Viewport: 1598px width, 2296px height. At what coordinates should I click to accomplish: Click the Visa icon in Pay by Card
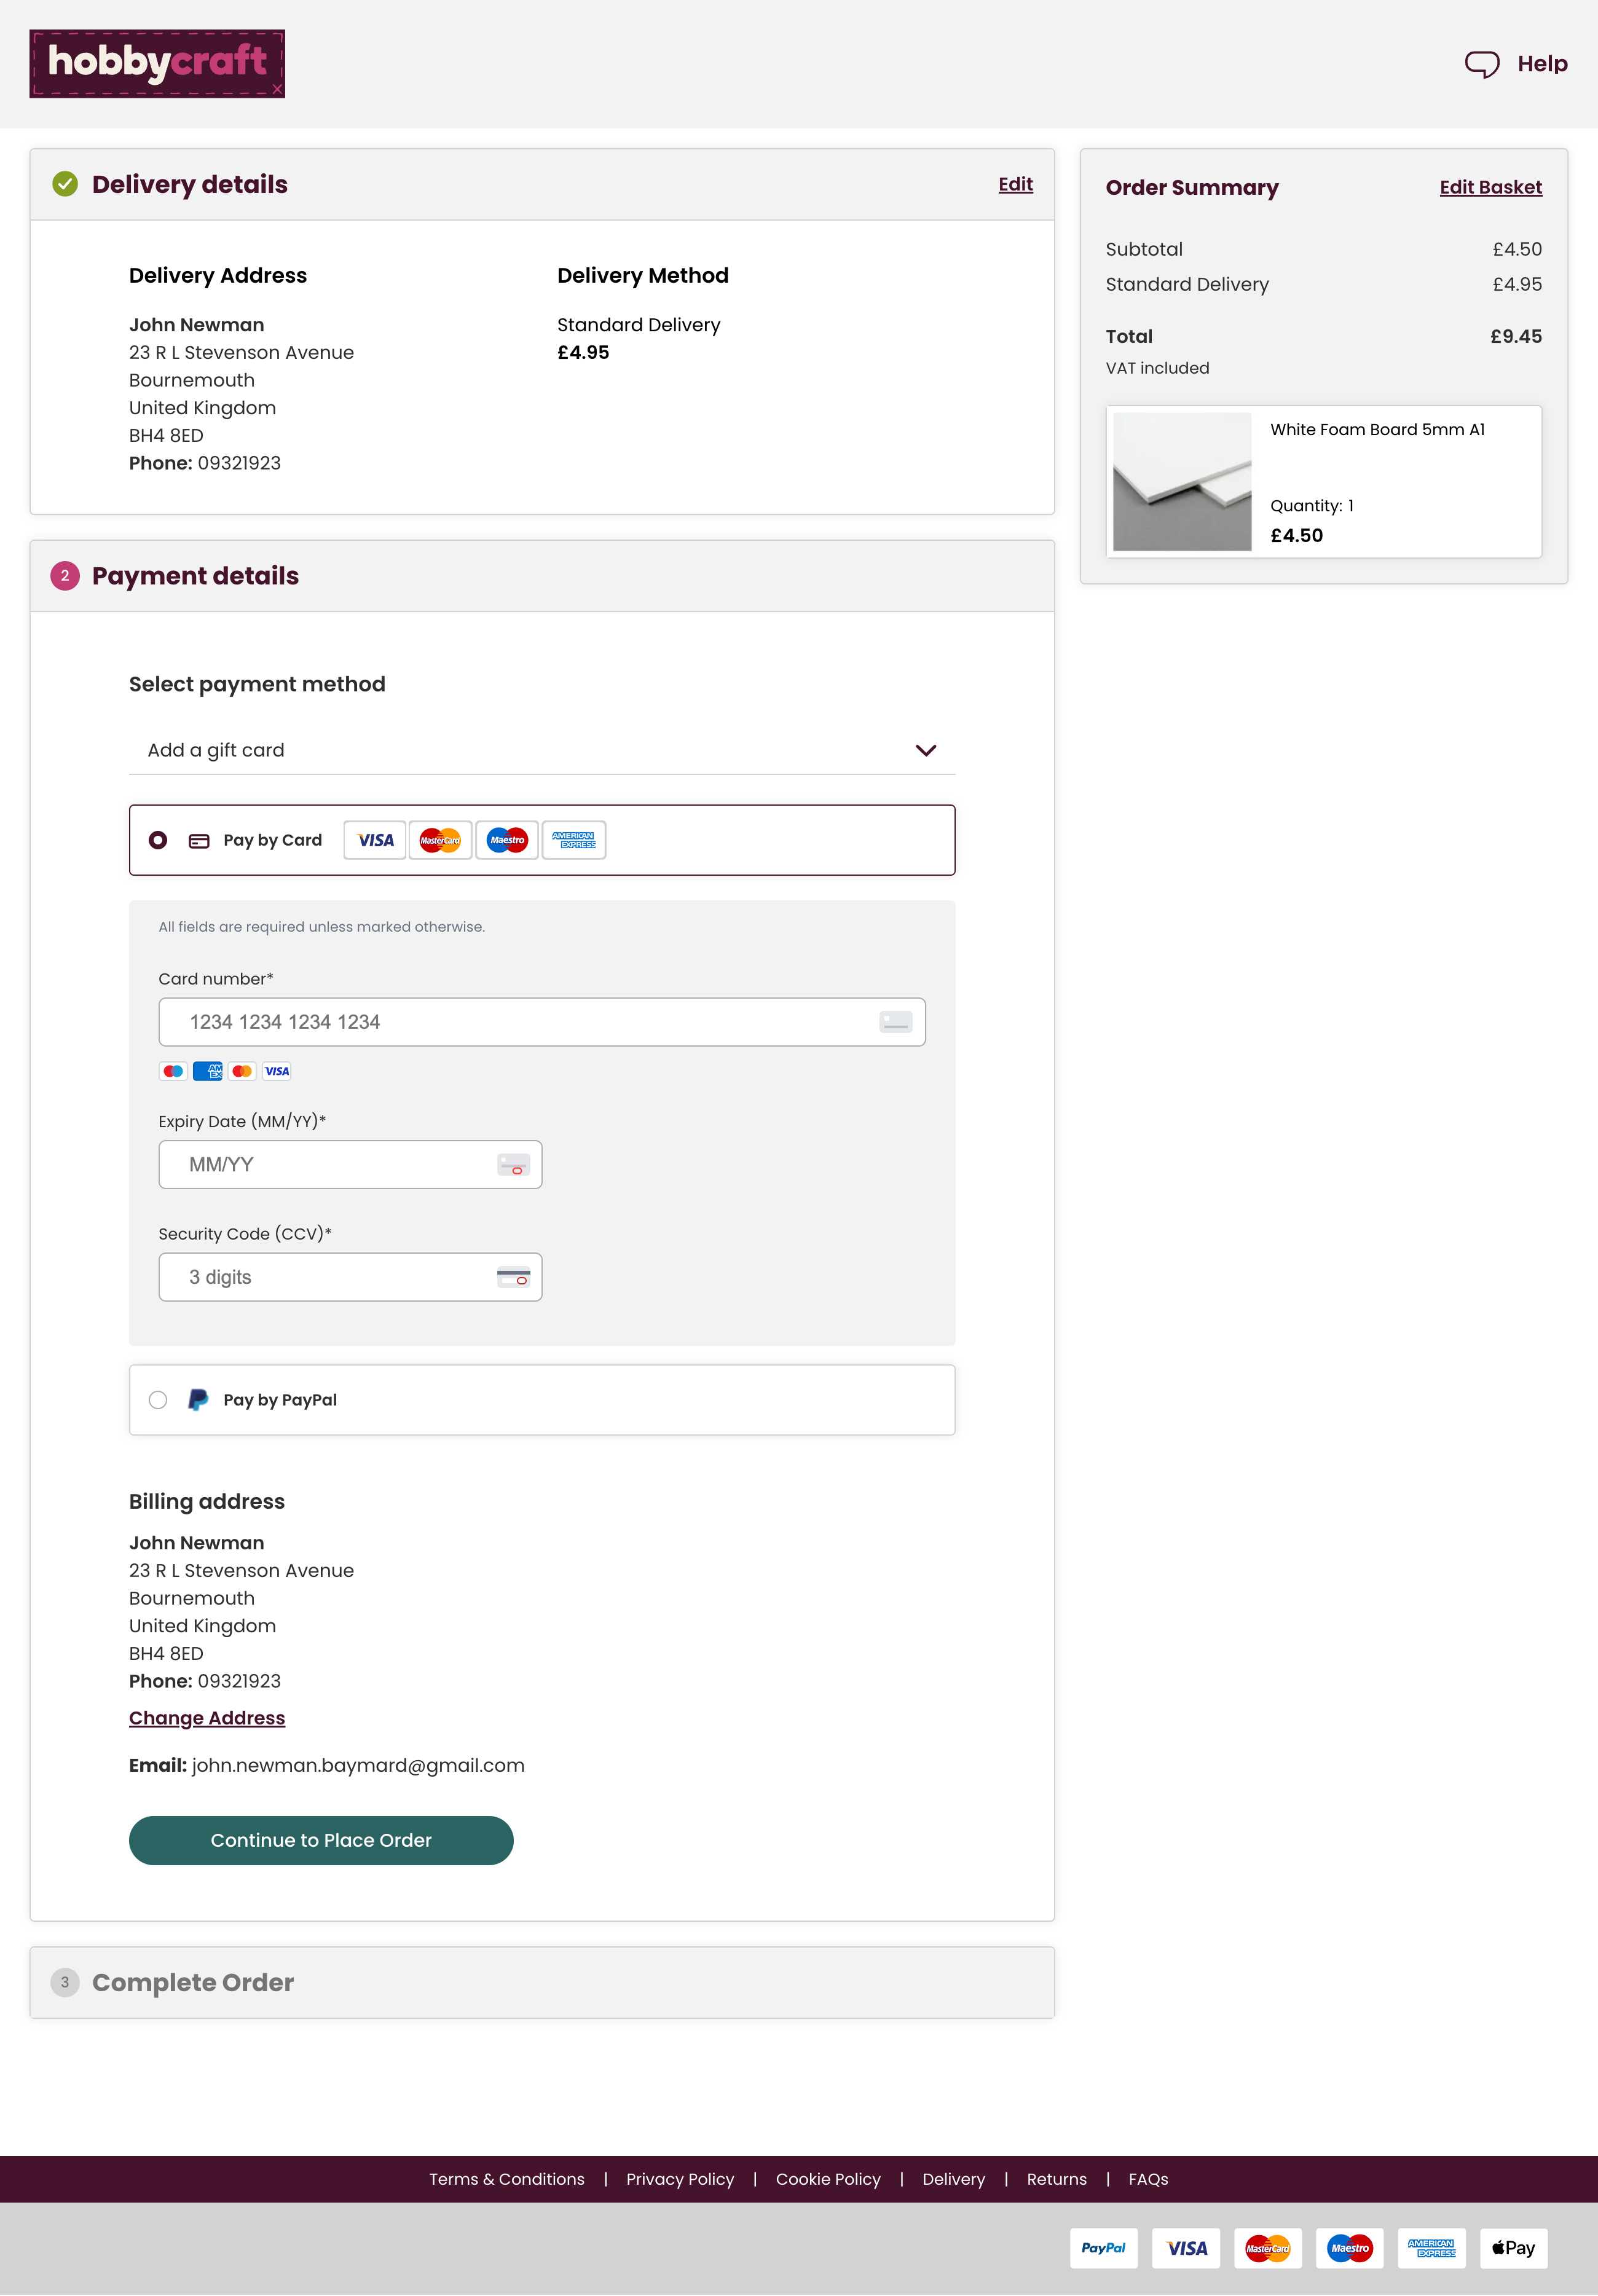click(374, 840)
